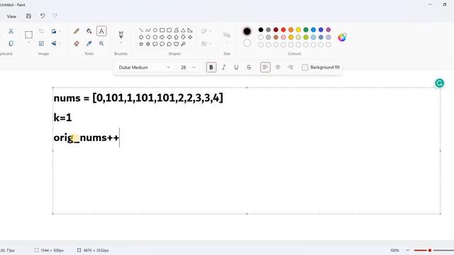
Task: Adjust the zoom slider handle
Action: pyautogui.click(x=430, y=250)
